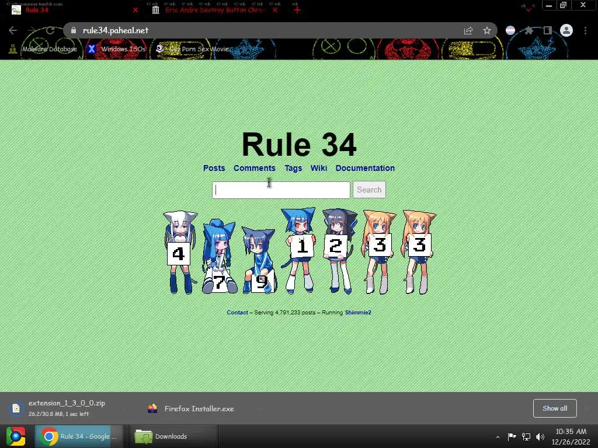
Task: Click Show all downloads
Action: 555,408
